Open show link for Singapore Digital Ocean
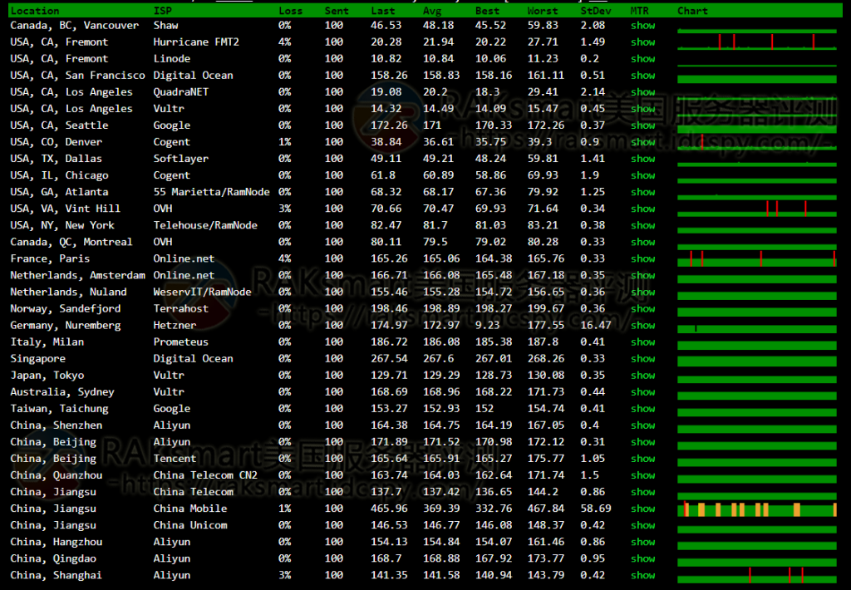The width and height of the screenshot is (851, 590). [x=642, y=358]
